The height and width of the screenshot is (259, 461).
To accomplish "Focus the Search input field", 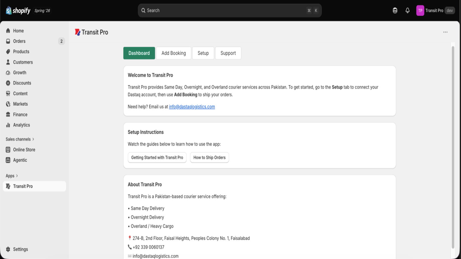I will [230, 11].
